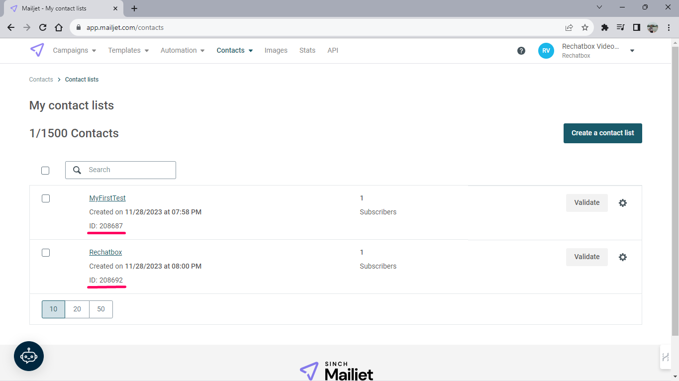Show 10 items per page

[53, 309]
